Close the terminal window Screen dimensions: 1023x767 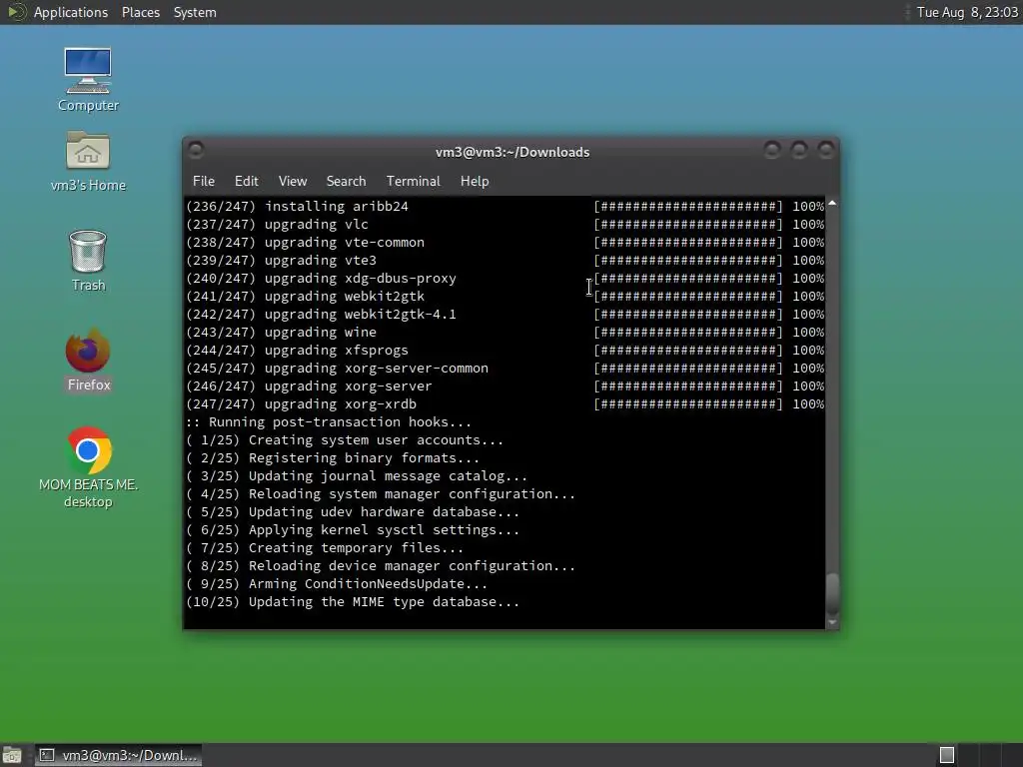pyautogui.click(x=826, y=151)
